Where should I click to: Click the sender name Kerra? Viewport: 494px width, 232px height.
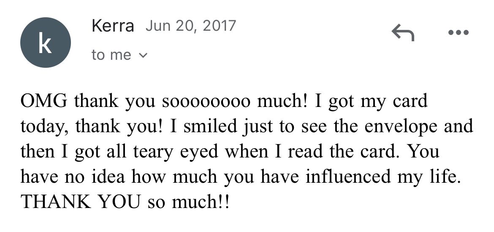(x=113, y=27)
